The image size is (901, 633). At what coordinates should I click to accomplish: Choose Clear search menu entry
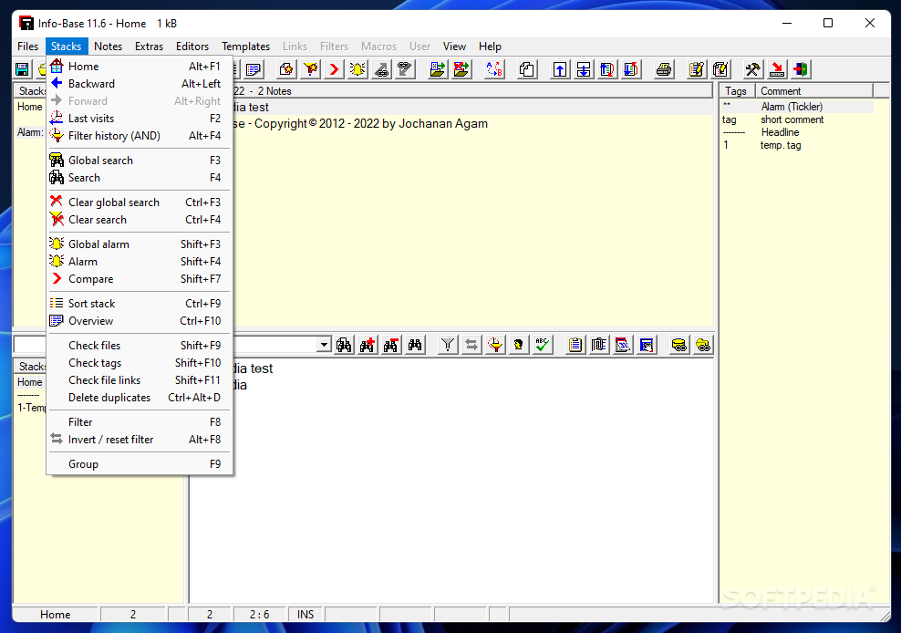pos(140,220)
